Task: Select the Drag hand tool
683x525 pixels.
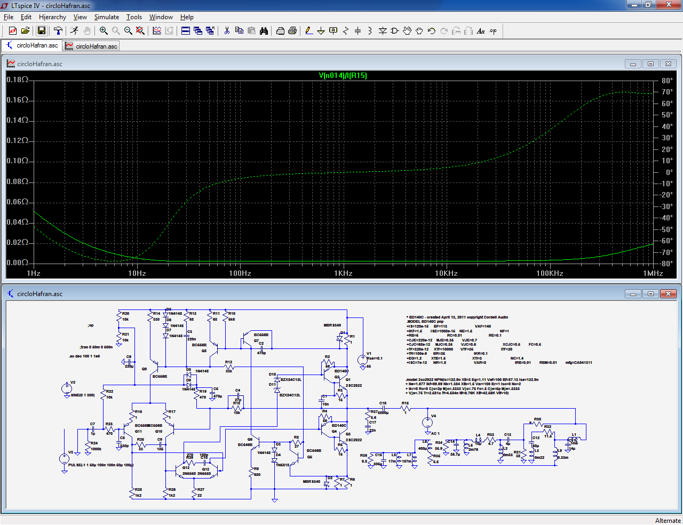Action: coord(419,31)
